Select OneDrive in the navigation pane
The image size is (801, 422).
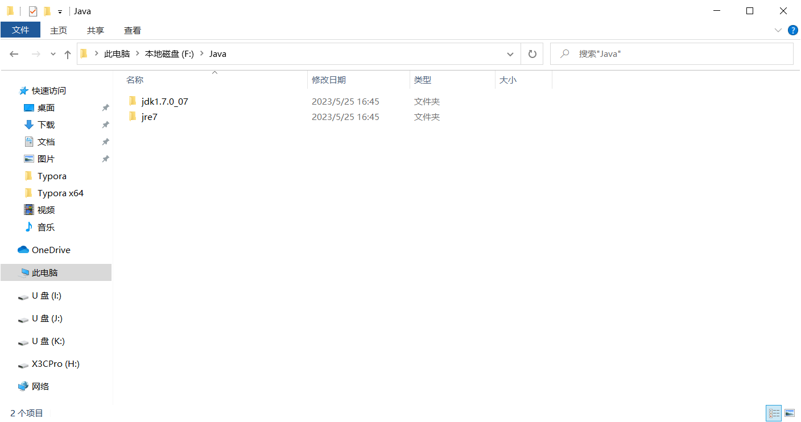point(51,250)
